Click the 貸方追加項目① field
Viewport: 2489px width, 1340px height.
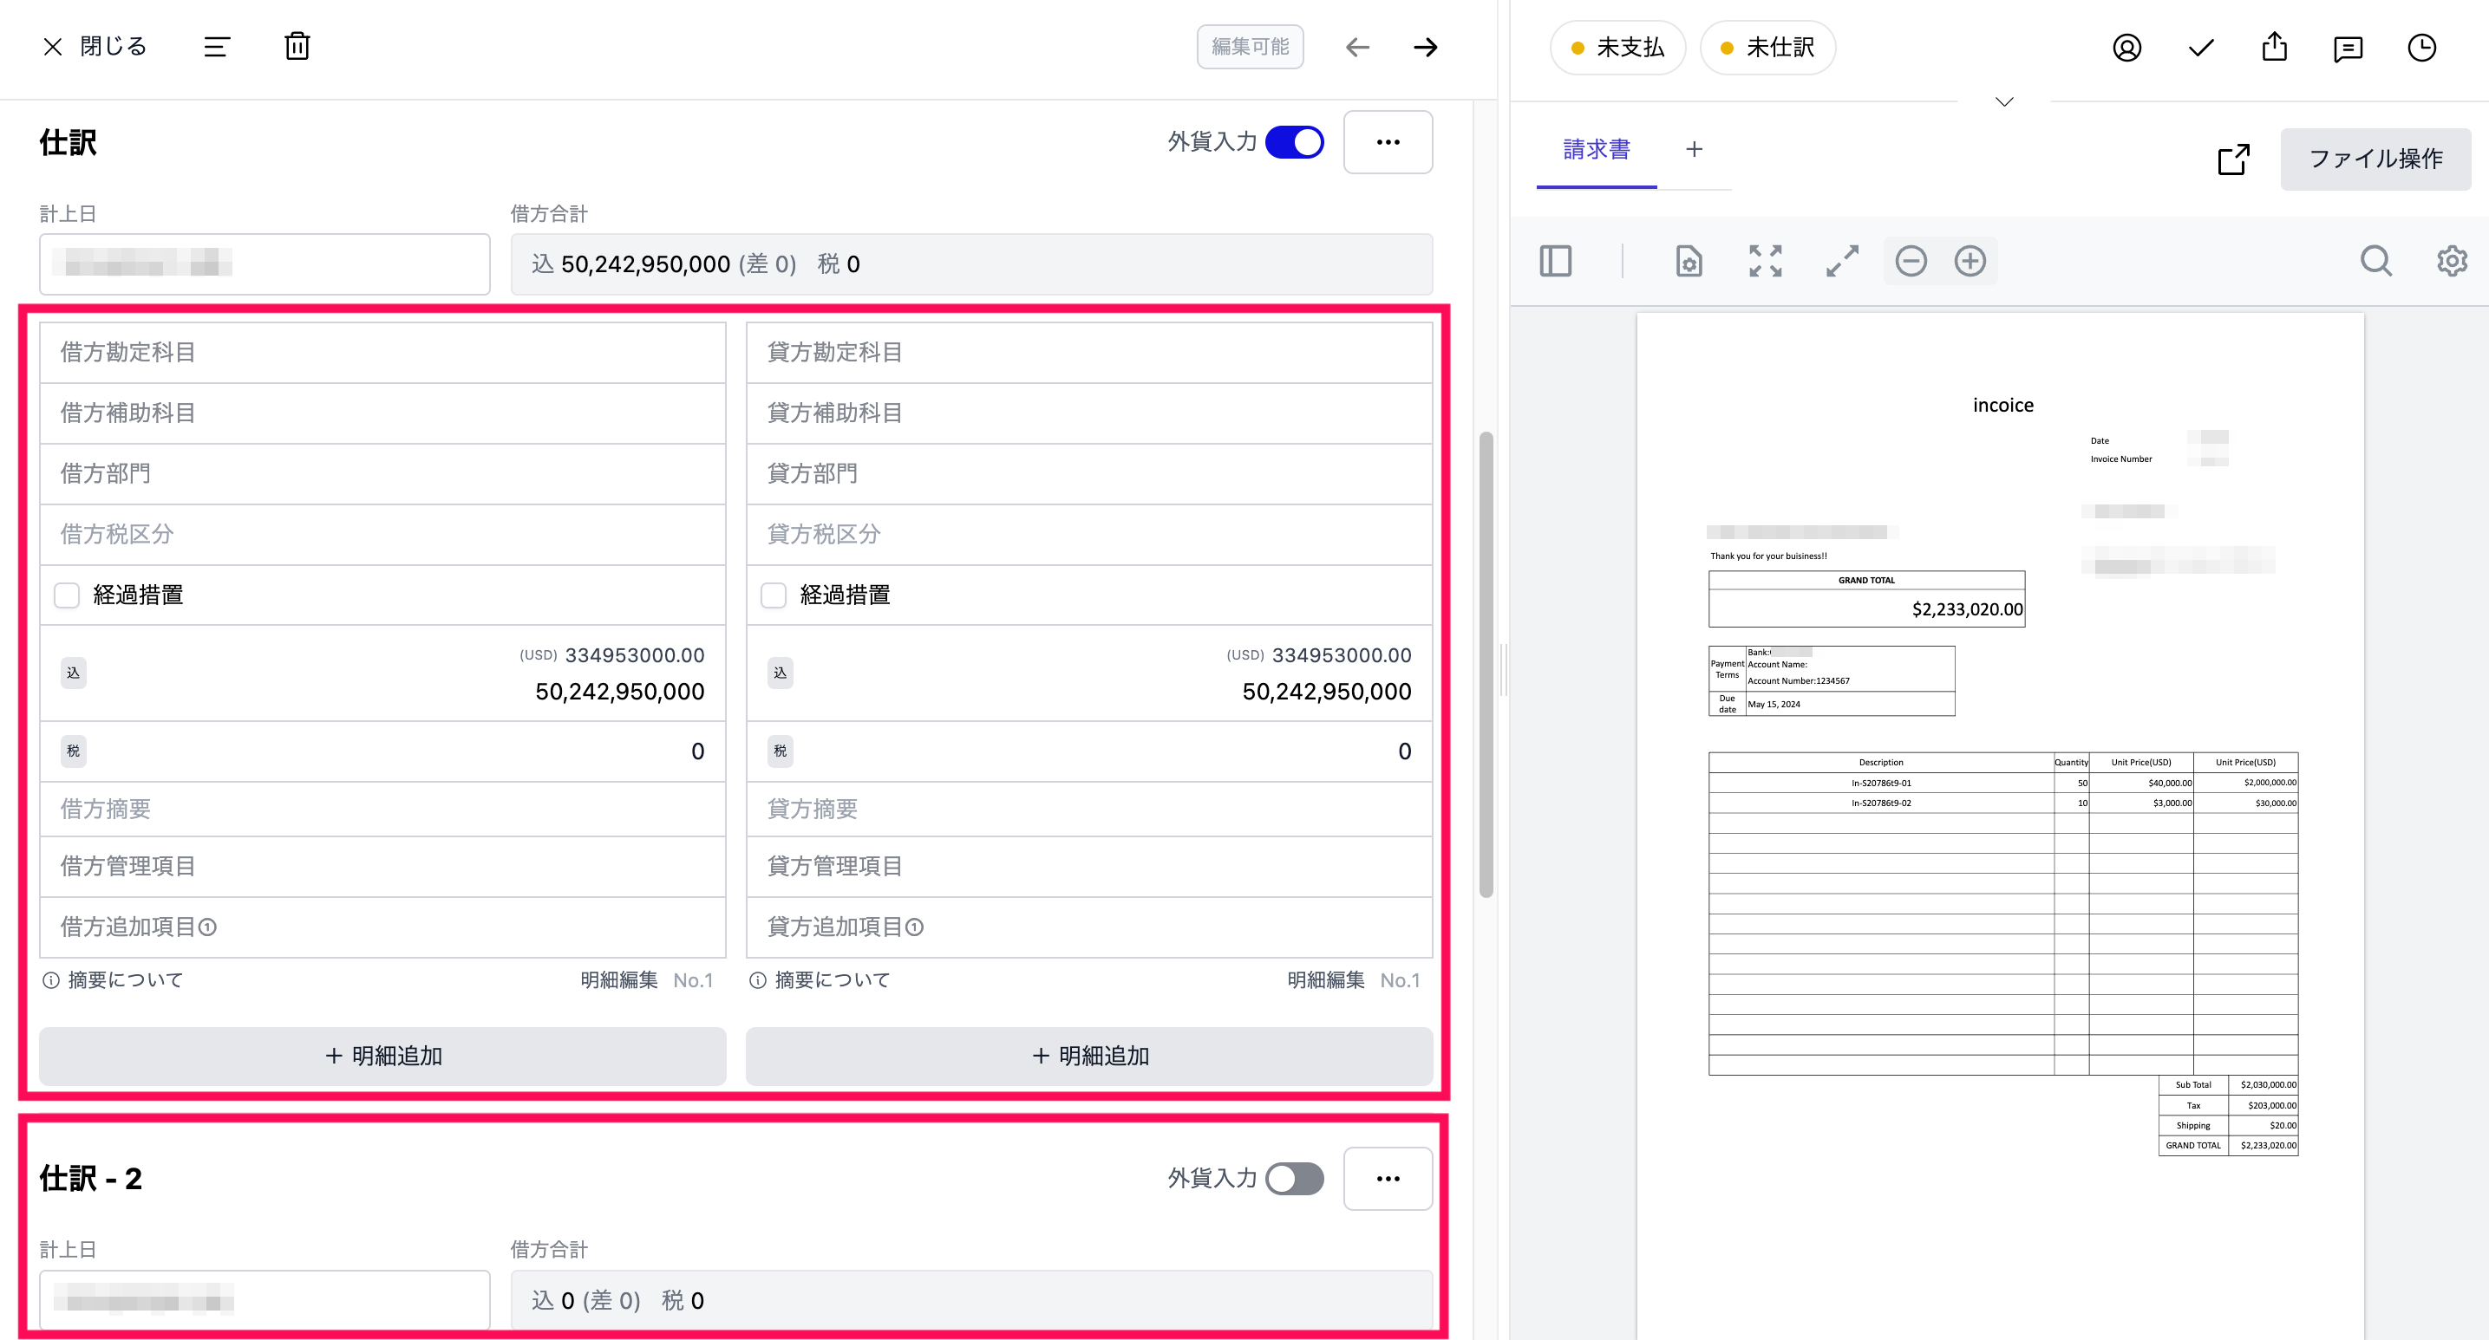[x=1089, y=927]
